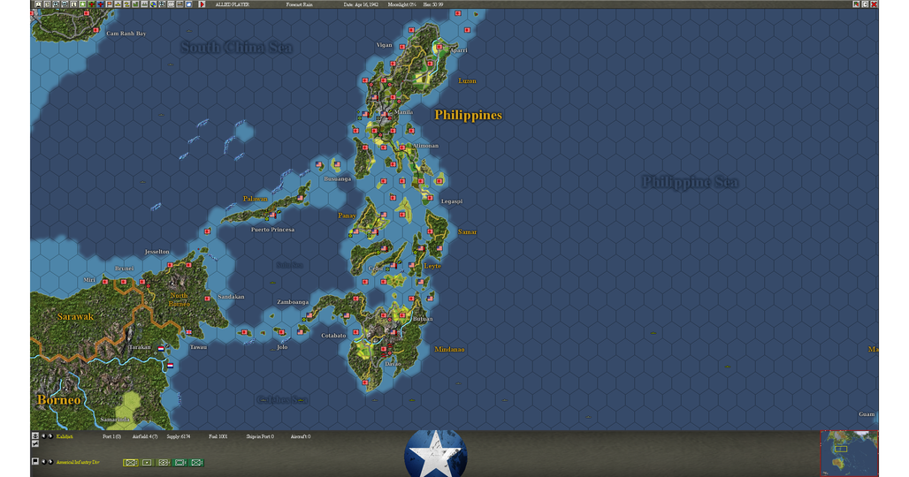
Task: Click the Samarinda label in Borneo
Action: coord(115,420)
